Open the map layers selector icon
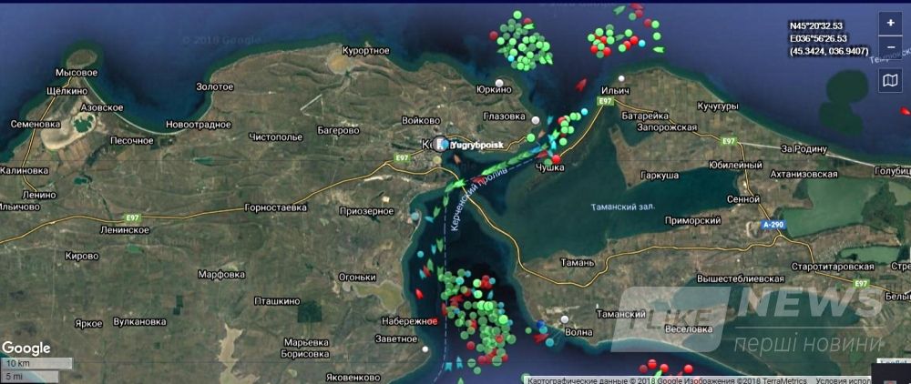 click(x=890, y=82)
